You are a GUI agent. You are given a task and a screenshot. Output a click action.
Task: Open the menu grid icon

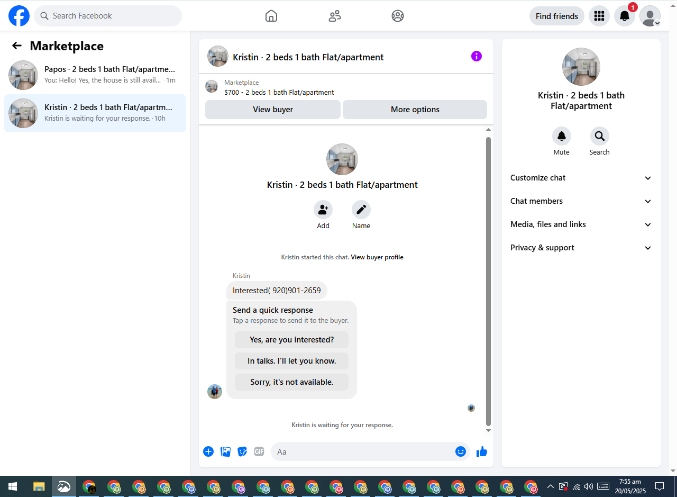(x=599, y=16)
